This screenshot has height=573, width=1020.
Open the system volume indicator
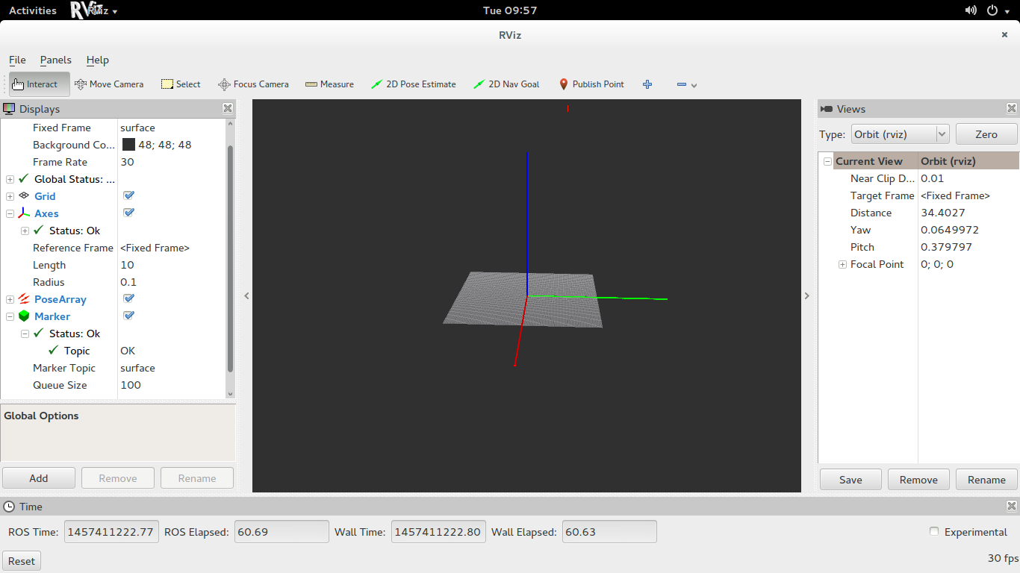pos(971,10)
